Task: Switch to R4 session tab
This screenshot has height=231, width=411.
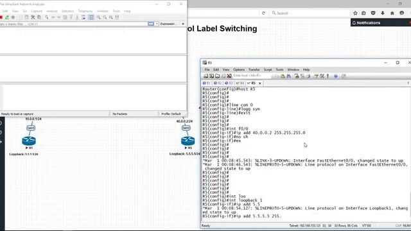Action: pyautogui.click(x=240, y=83)
